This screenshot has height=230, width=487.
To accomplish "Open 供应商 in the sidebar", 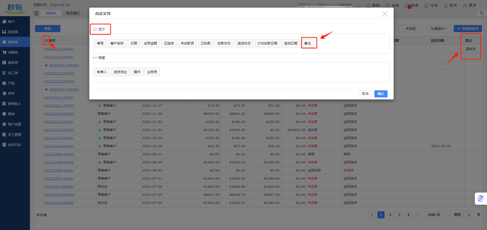I will pos(15,32).
